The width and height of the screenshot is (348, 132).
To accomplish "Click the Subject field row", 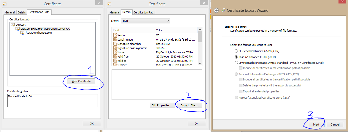I will pyautogui.click(x=155, y=65).
